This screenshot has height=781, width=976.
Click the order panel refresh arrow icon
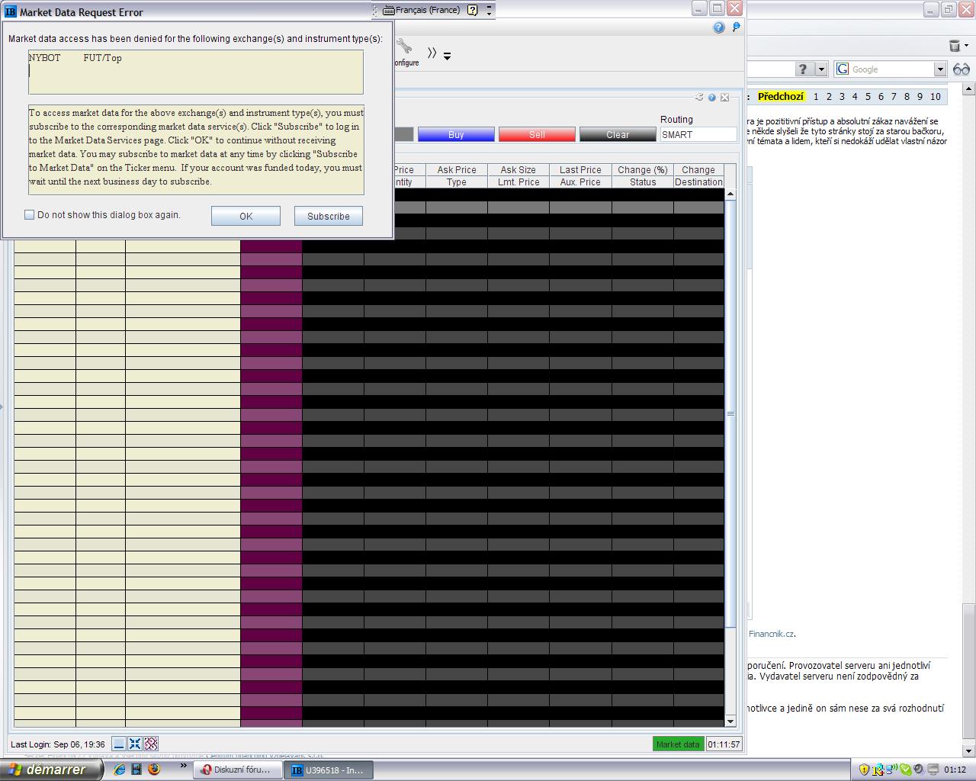699,98
